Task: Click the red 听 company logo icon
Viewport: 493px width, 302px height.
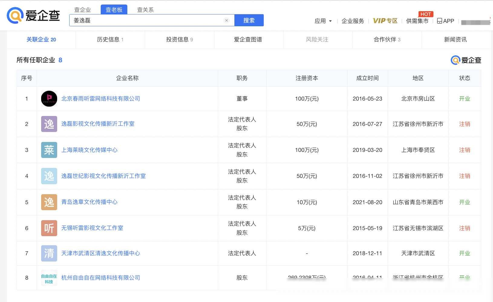Action: (49, 228)
